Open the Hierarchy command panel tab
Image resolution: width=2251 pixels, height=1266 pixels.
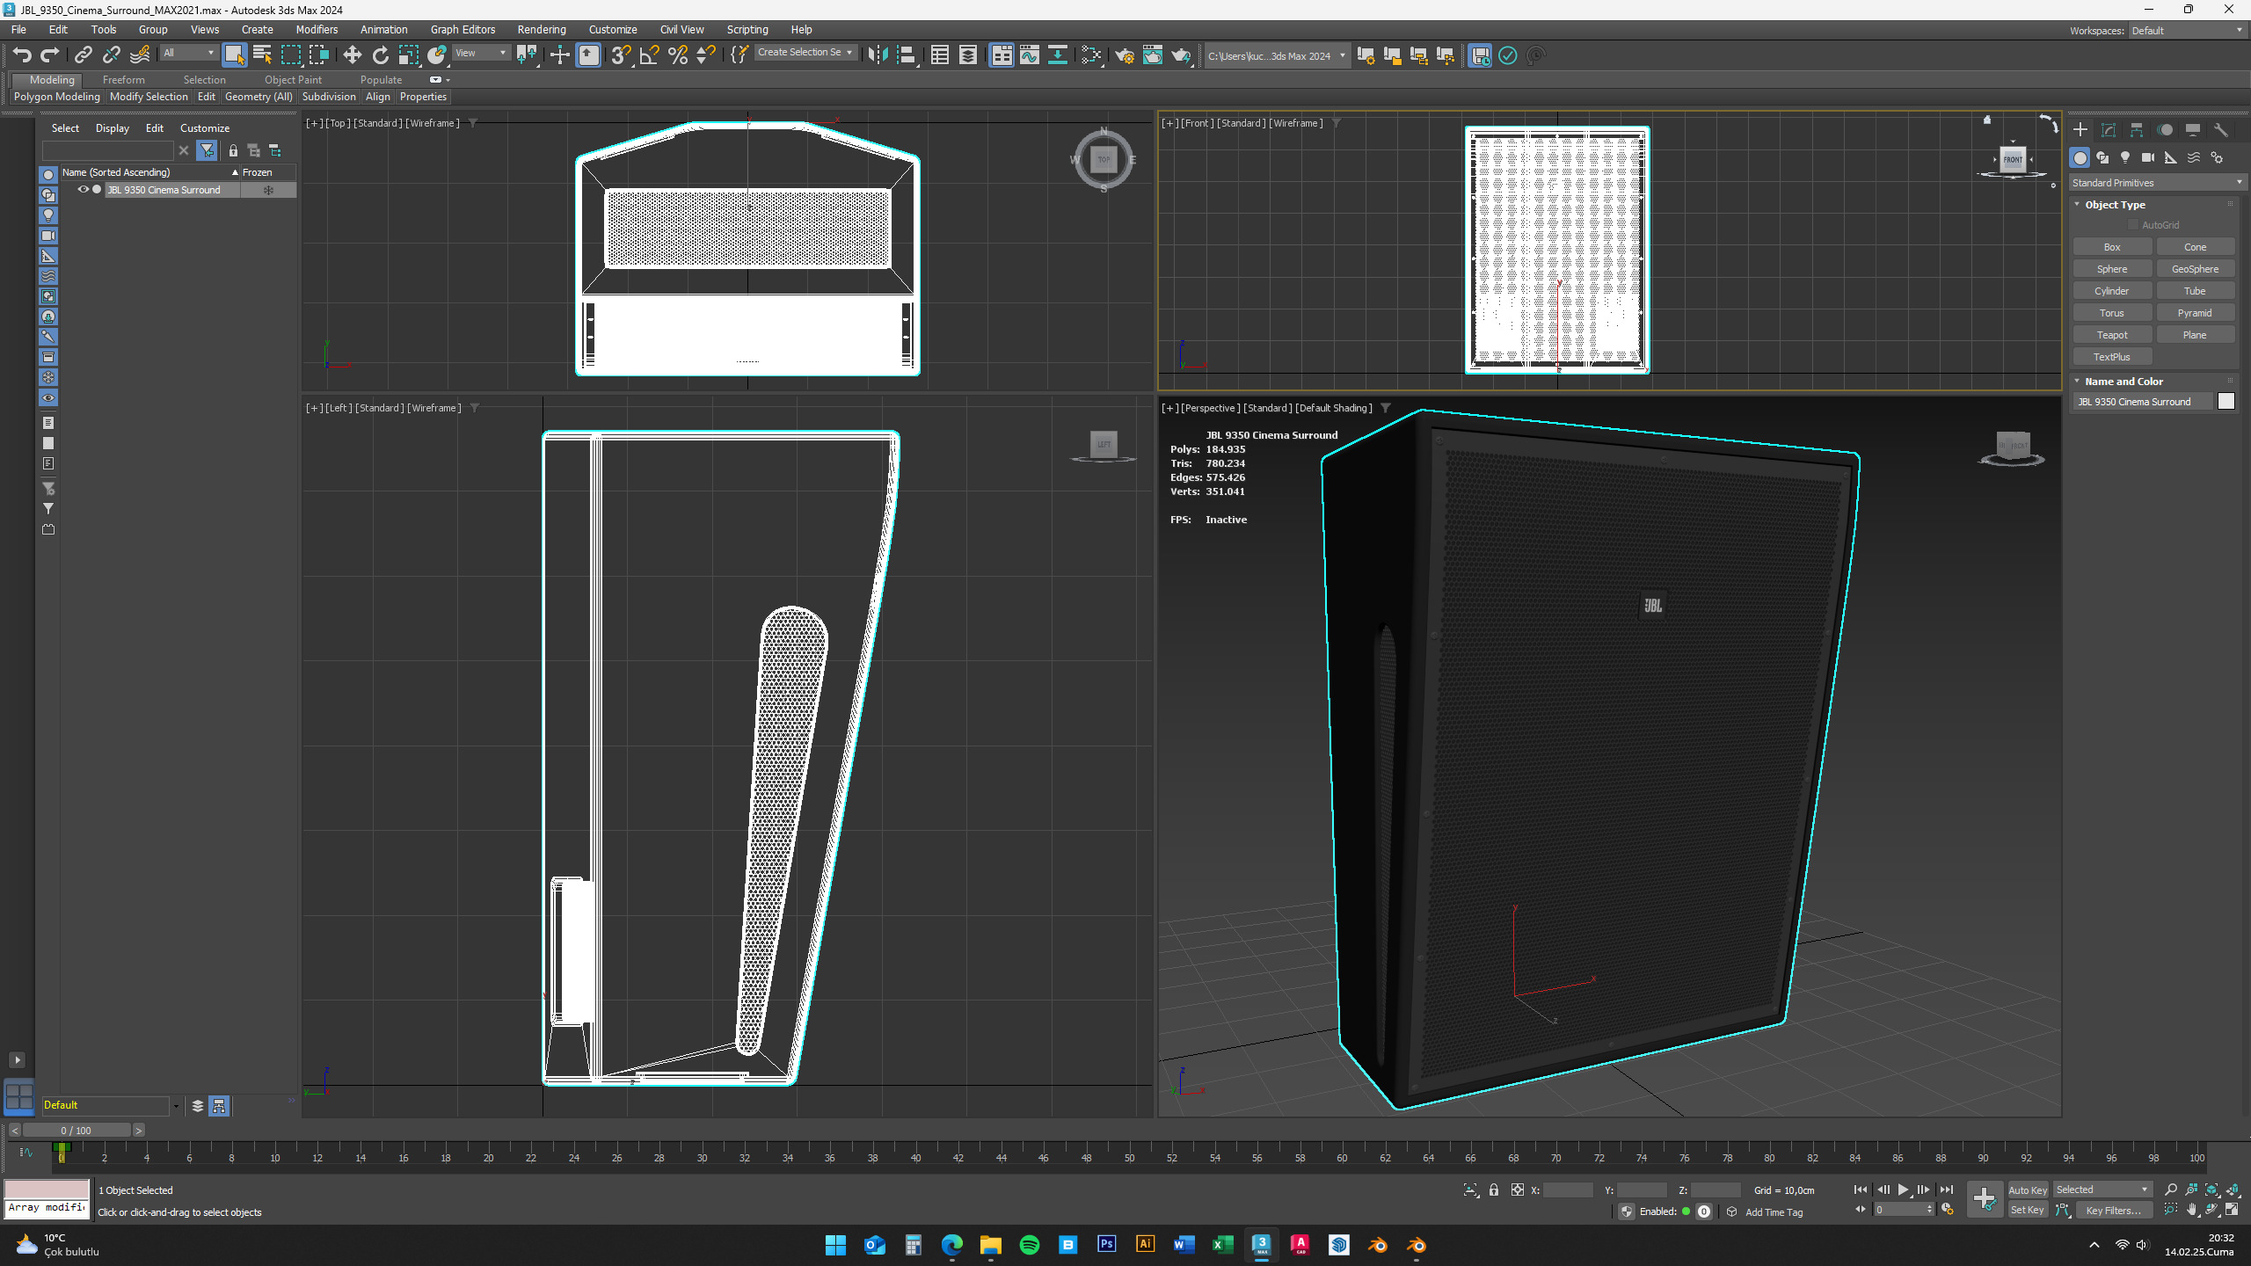tap(2137, 129)
